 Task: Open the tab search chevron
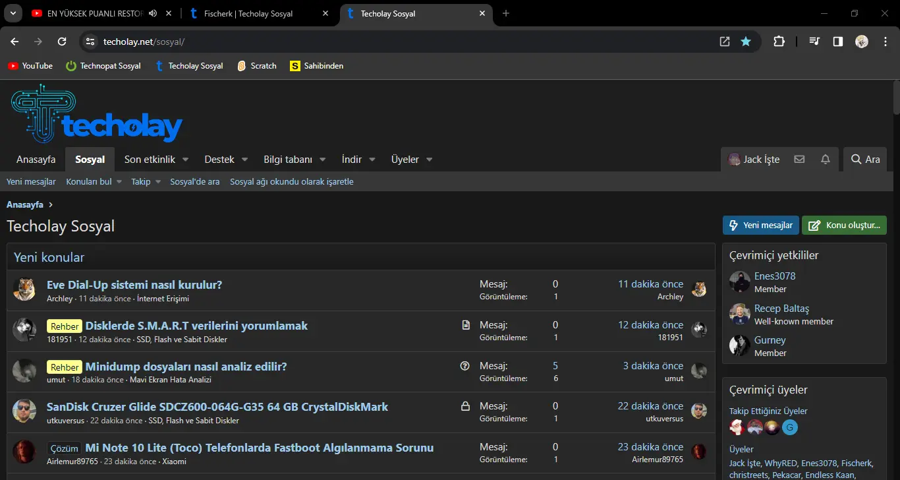click(13, 13)
